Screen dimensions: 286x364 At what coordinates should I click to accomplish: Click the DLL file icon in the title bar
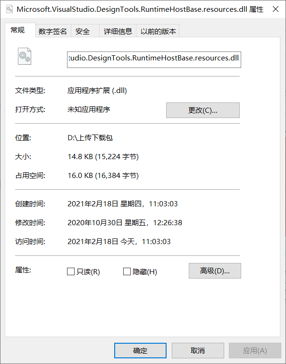point(9,9)
